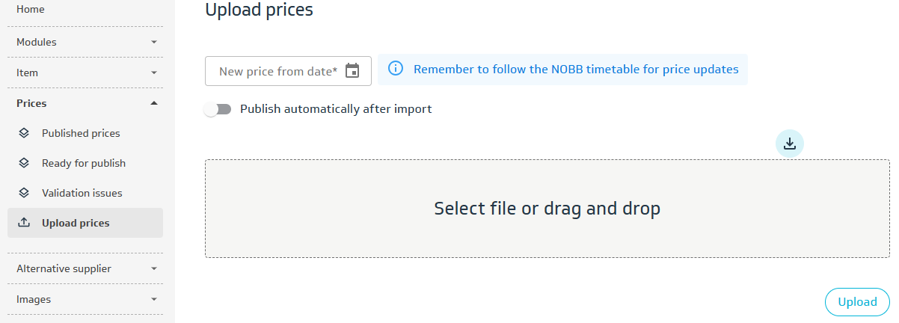
Task: Click the info icon in NOBB reminder
Action: 396,70
